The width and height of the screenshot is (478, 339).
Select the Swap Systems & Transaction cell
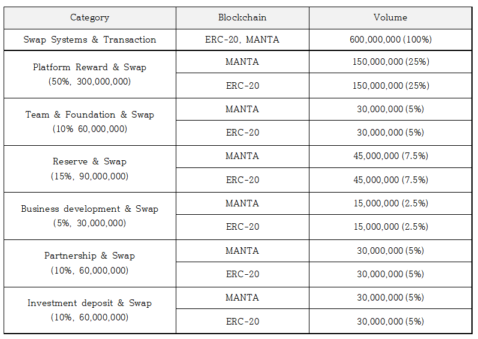(x=90, y=40)
